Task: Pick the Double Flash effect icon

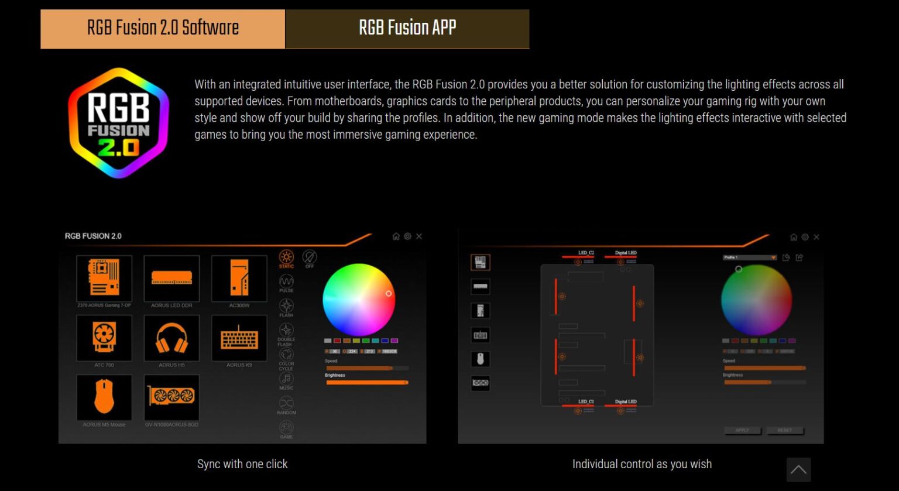Action: [x=286, y=329]
